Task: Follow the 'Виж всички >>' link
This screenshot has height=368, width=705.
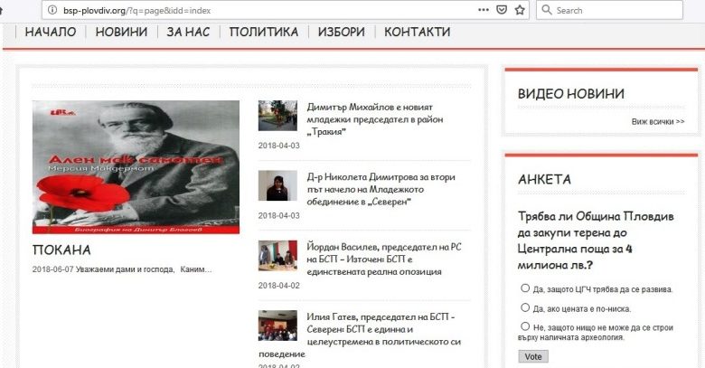Action: point(658,121)
